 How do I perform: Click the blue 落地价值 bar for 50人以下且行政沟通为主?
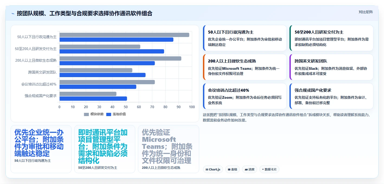pyautogui.click(x=117, y=40)
